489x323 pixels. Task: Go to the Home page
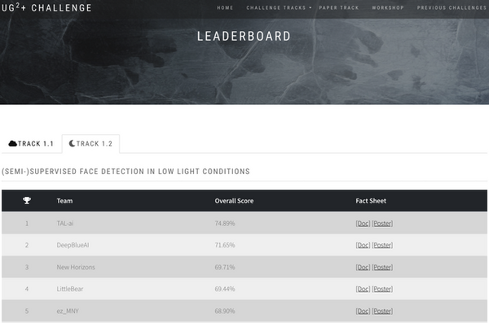click(225, 8)
